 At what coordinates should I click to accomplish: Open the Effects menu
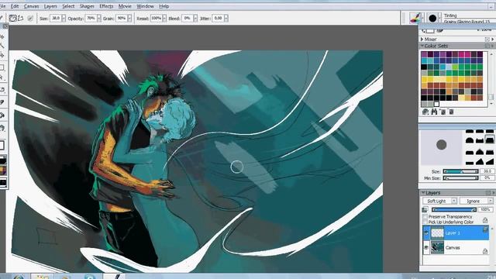106,6
